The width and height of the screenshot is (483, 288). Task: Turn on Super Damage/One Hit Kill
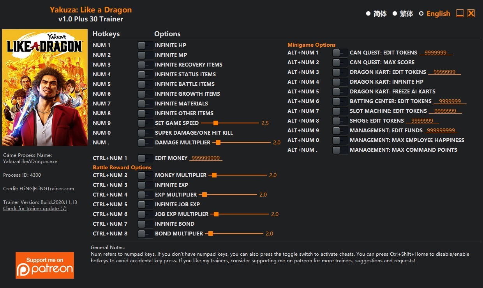point(145,133)
